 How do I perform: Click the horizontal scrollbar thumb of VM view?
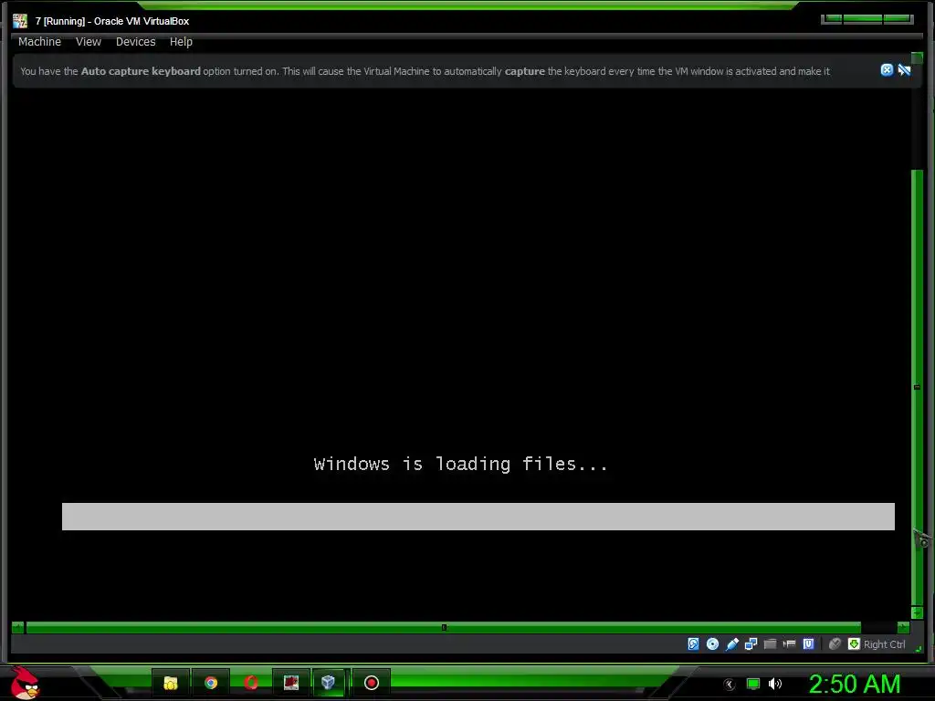[444, 627]
